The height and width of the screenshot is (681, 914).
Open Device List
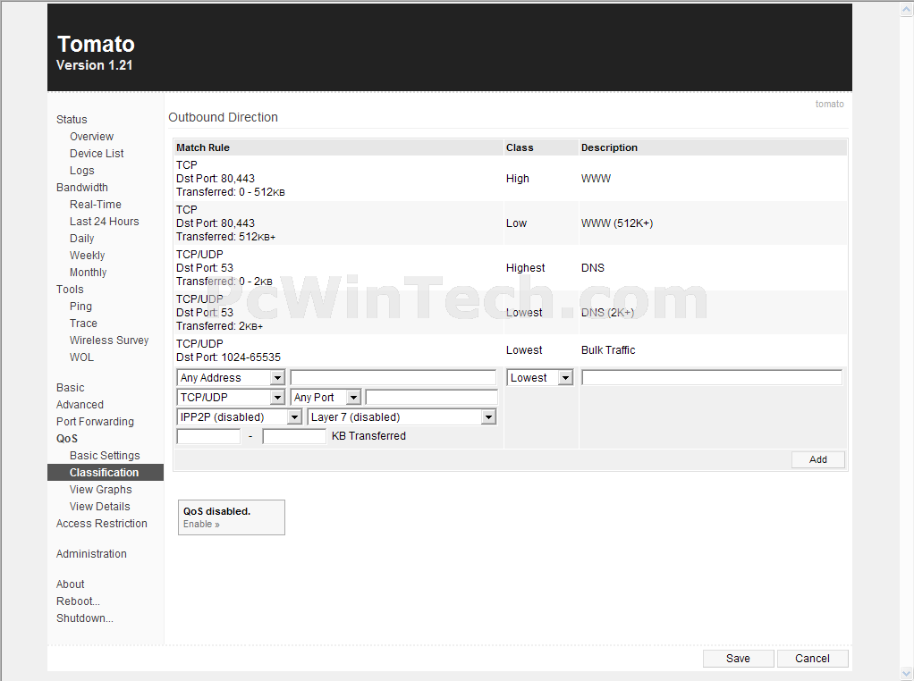pos(97,153)
